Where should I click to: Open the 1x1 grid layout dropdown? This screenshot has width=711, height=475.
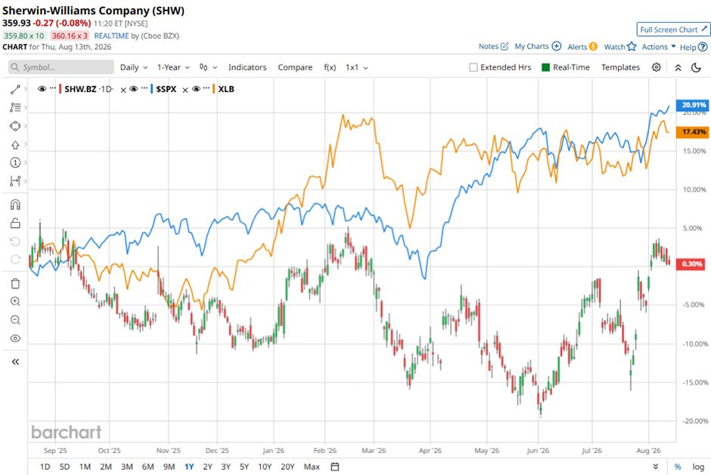point(357,67)
